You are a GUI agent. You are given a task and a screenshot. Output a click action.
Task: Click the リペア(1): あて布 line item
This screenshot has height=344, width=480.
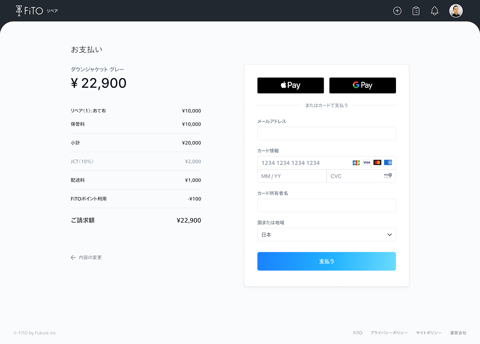(x=88, y=111)
